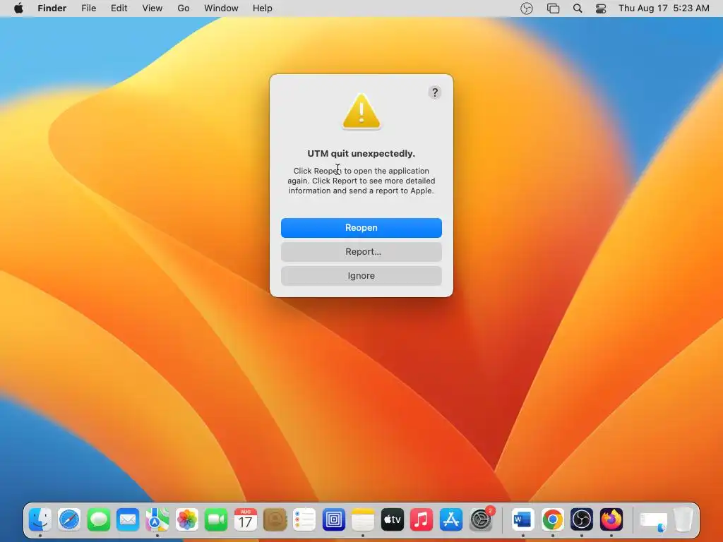Launch FaceTime from the Dock
The height and width of the screenshot is (542, 723).
(216, 520)
